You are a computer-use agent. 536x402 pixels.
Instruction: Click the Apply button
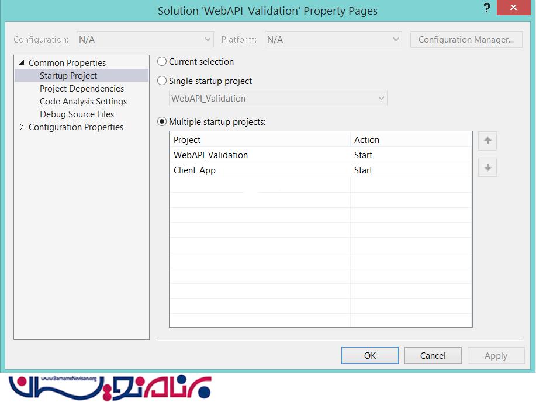(x=496, y=355)
